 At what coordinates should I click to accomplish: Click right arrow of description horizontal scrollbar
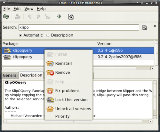150,121
